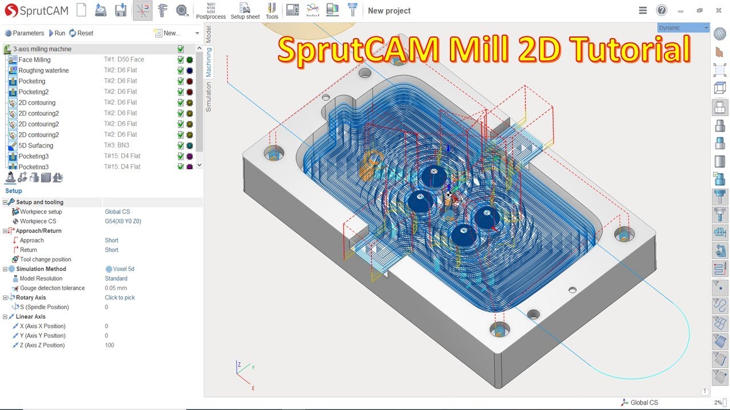The width and height of the screenshot is (730, 410).
Task: Open the gray cube workpiece panel icon
Action: tap(46, 178)
